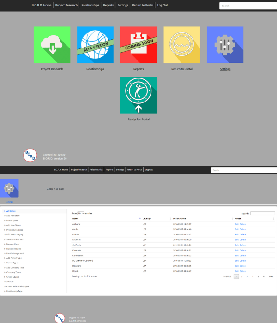Image resolution: width=277 pixels, height=323 pixels.
Task: Click Log Out in the topmost navigation bar
Action: pyautogui.click(x=163, y=5)
